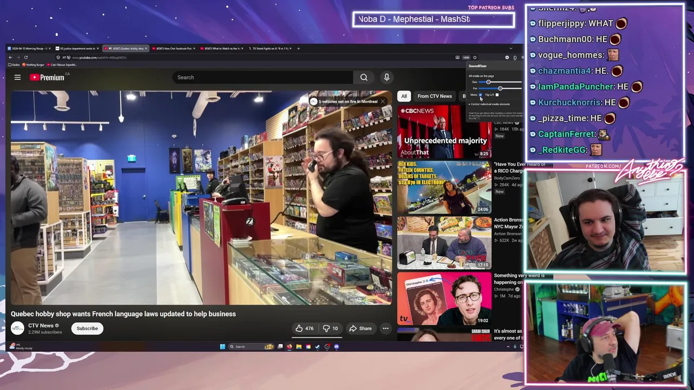Open Firefox from the taskbar

pyautogui.click(x=290, y=347)
